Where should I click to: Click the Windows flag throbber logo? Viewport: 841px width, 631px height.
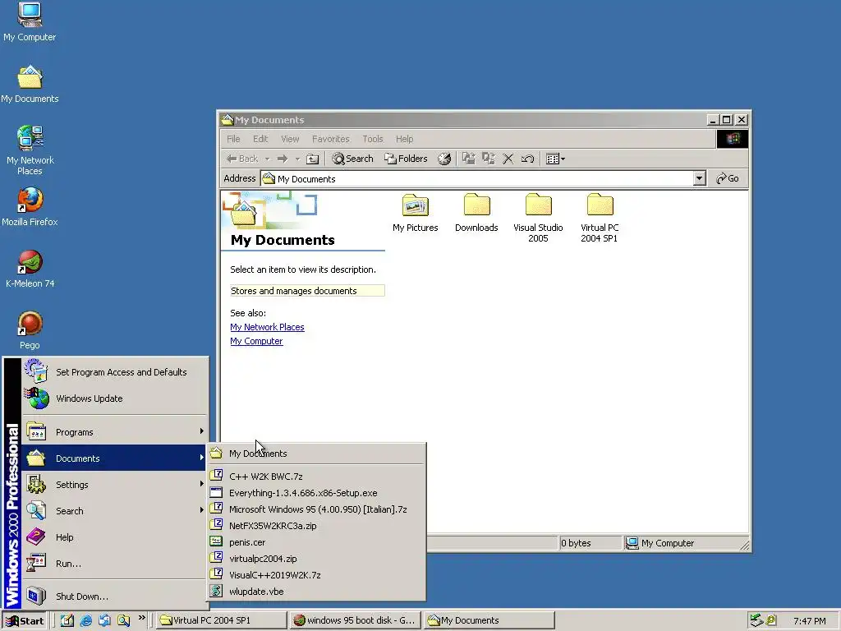(x=733, y=139)
